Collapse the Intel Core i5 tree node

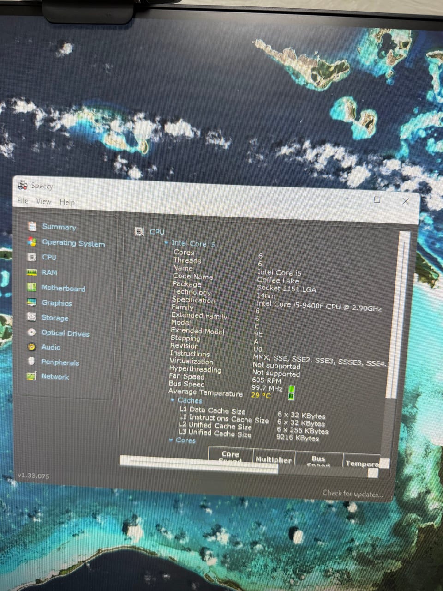(166, 242)
